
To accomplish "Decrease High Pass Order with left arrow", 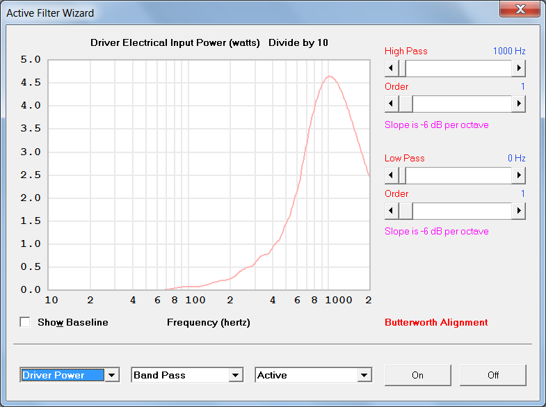I will click(392, 104).
